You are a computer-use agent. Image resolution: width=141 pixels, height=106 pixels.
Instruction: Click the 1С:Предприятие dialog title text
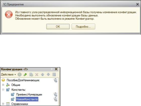pyautogui.click(x=13, y=4)
